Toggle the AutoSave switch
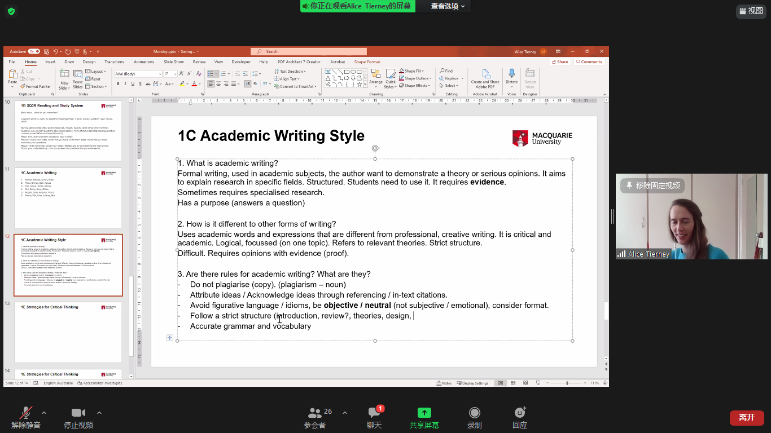 tap(33, 51)
